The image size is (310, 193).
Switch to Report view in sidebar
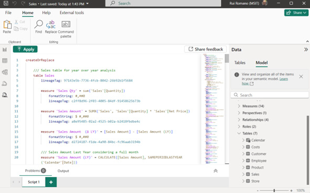tap(5, 50)
